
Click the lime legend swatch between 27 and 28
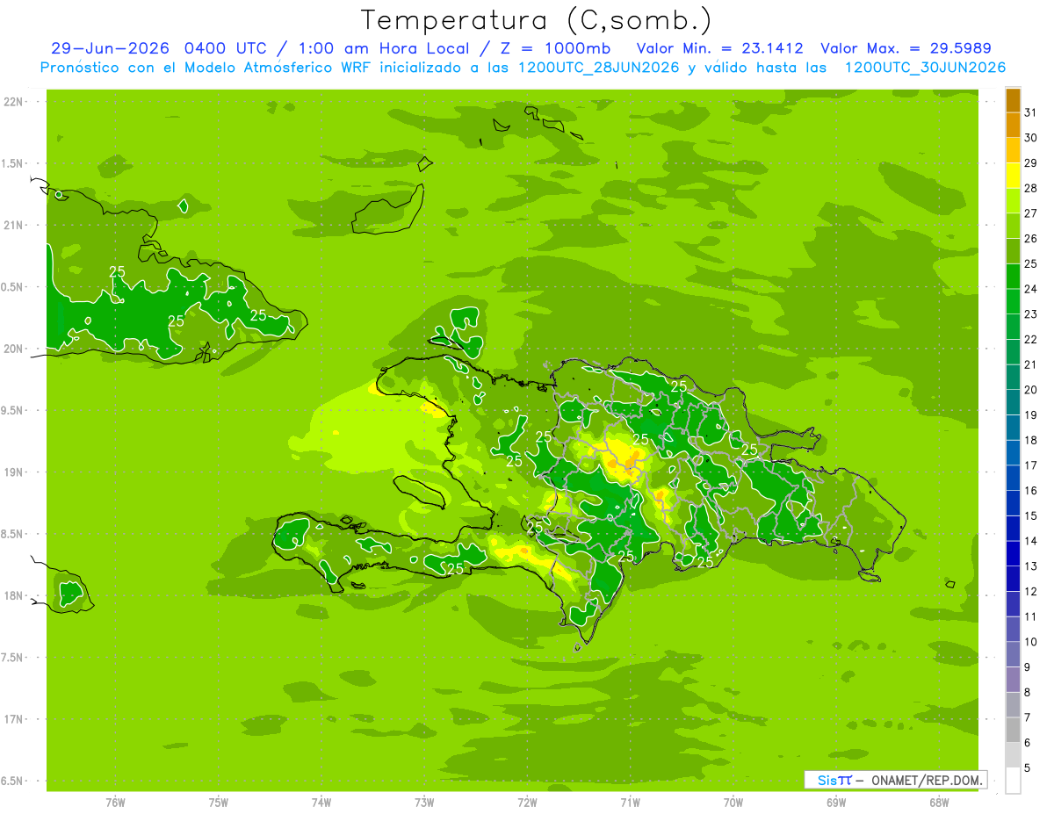(1013, 201)
